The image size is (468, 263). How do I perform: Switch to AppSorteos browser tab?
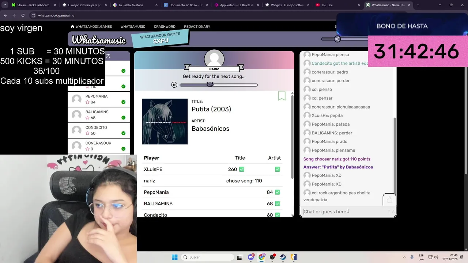click(236, 5)
